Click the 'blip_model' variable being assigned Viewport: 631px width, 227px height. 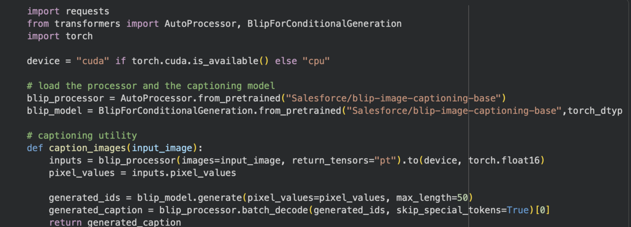click(54, 111)
